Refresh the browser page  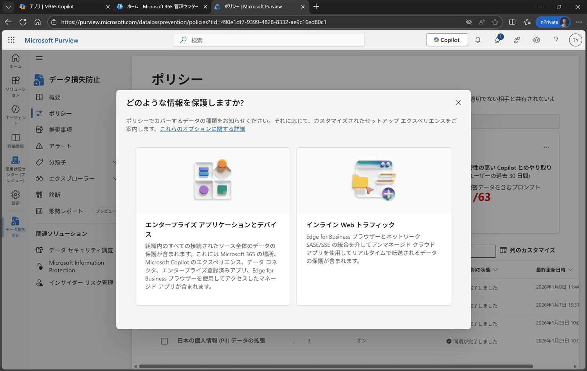pyautogui.click(x=23, y=22)
